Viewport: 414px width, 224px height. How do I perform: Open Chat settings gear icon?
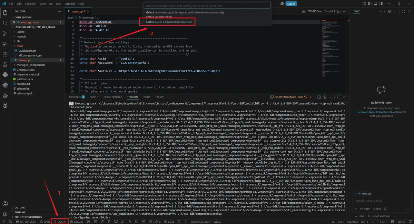click(x=390, y=11)
